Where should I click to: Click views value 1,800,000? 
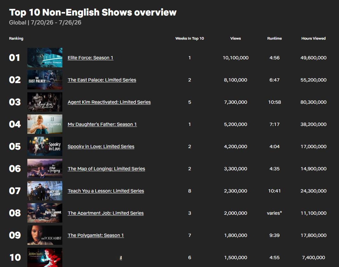click(x=236, y=235)
